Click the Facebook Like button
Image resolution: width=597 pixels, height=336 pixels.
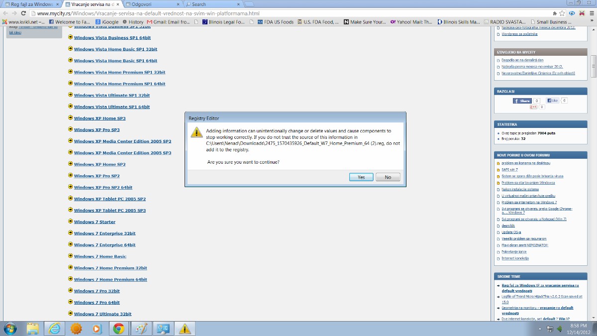552,101
